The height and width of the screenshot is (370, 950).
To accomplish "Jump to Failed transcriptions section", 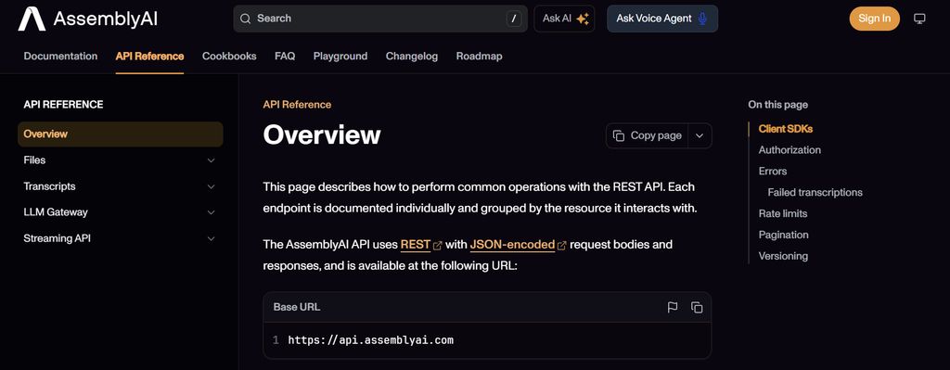I will click(815, 193).
